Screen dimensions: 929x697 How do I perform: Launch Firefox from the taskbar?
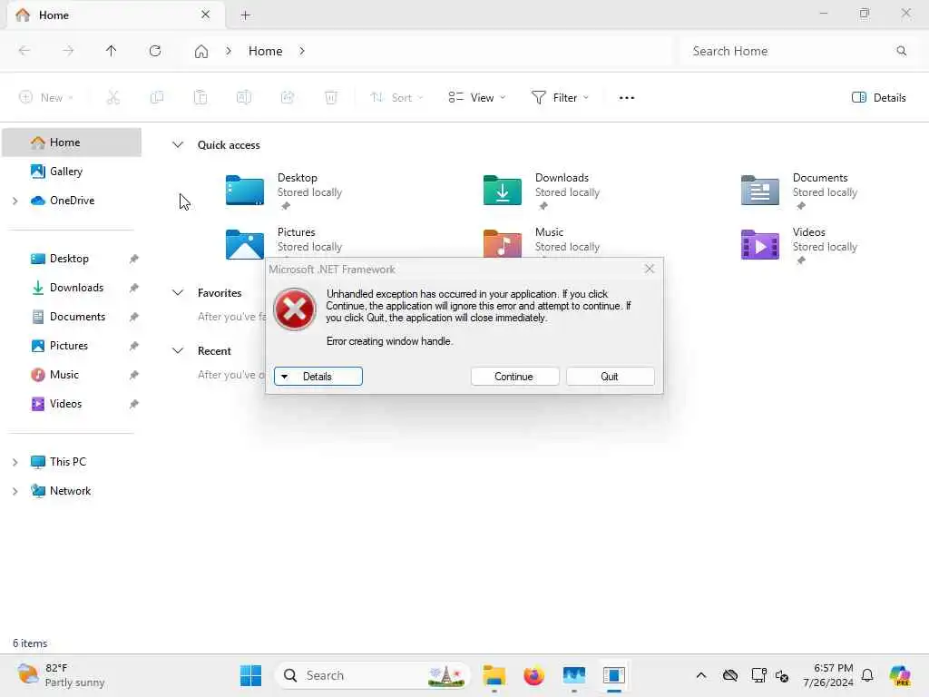click(x=533, y=675)
